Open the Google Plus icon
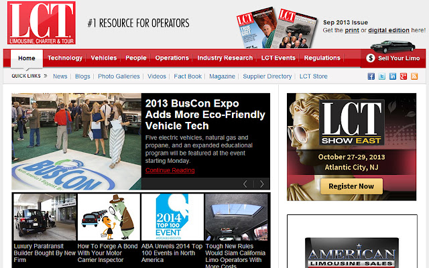The width and height of the screenshot is (429, 268). click(404, 76)
